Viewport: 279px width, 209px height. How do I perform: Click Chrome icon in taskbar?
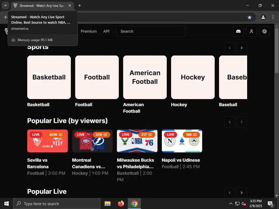(134, 204)
